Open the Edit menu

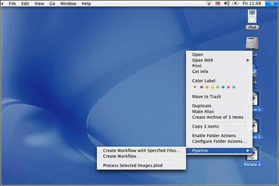coord(25,4)
